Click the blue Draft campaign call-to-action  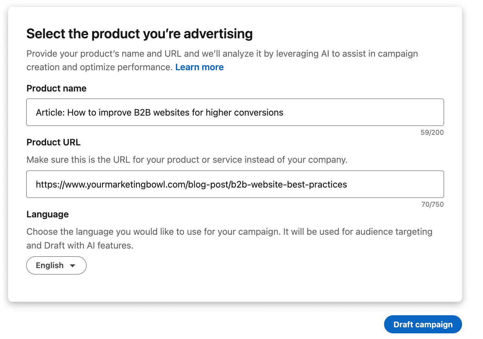coord(423,324)
